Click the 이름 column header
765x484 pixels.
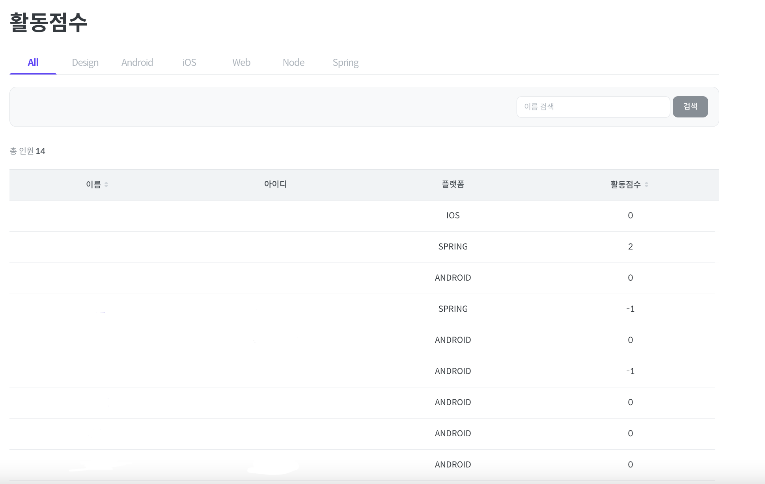93,184
